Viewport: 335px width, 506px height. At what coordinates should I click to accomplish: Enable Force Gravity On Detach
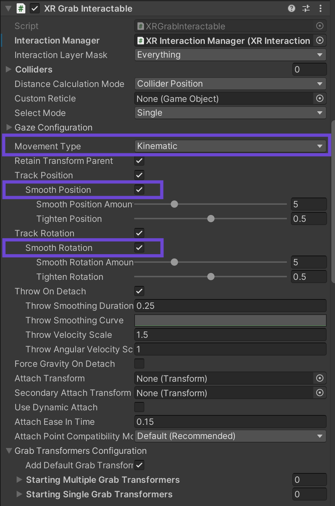[139, 364]
